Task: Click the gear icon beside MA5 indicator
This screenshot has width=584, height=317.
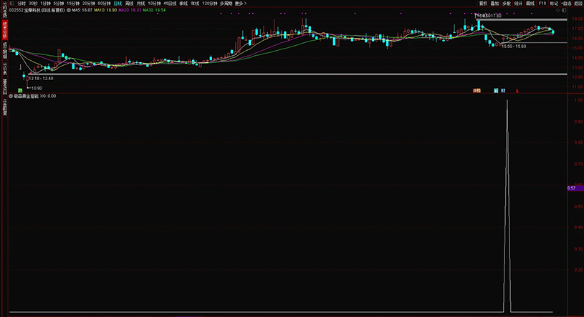Action: click(x=68, y=11)
